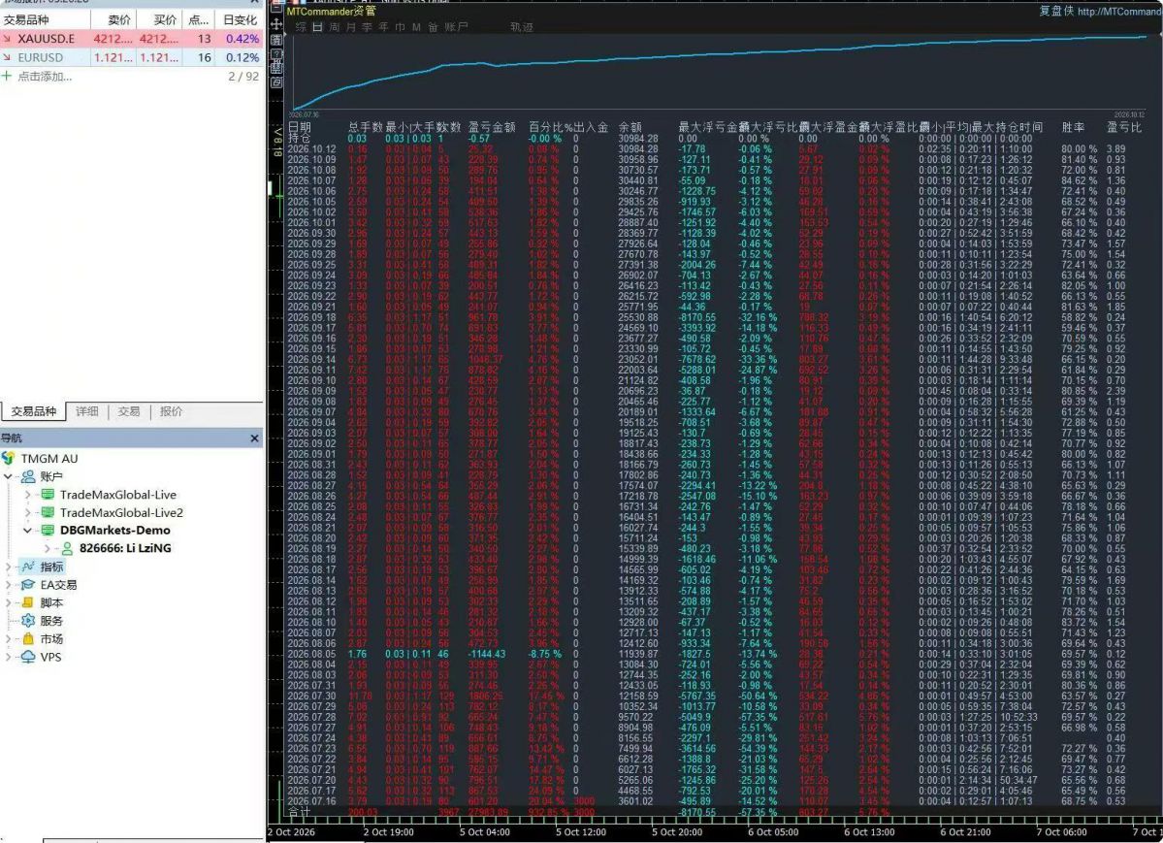Image resolution: width=1163 pixels, height=843 pixels.
Task: Click the 指标 indicators wave icon
Action: [x=28, y=567]
